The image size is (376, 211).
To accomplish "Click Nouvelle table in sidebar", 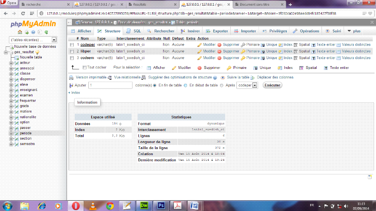I will coord(31,57).
